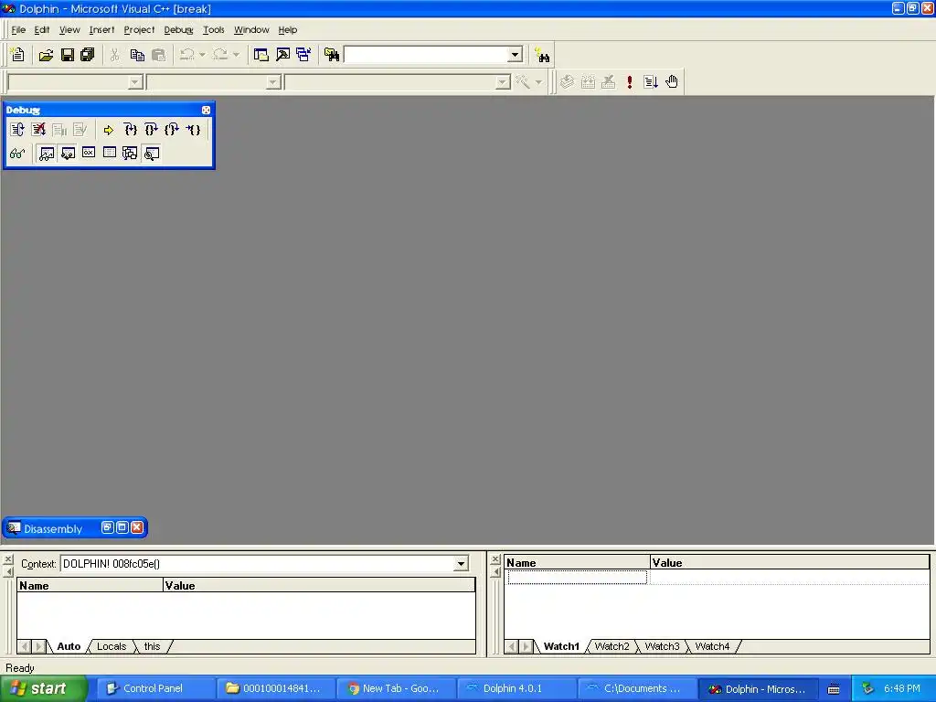The width and height of the screenshot is (936, 702).
Task: Open the Debug menu
Action: [178, 30]
